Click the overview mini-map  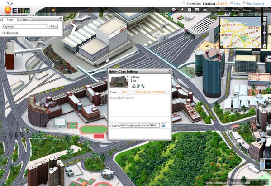click(x=240, y=33)
